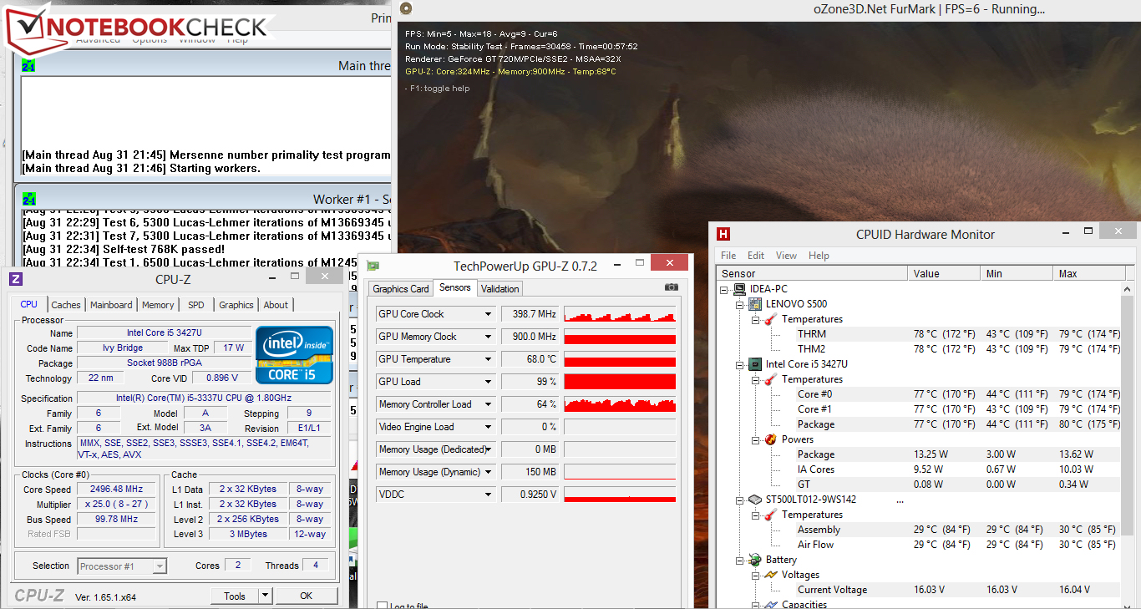Select the Current Voltage sensor row

(919, 590)
